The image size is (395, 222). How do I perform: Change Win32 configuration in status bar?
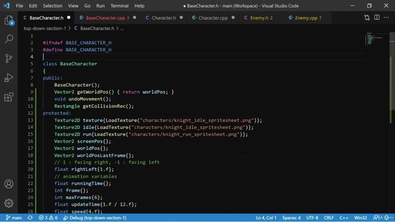(360, 218)
